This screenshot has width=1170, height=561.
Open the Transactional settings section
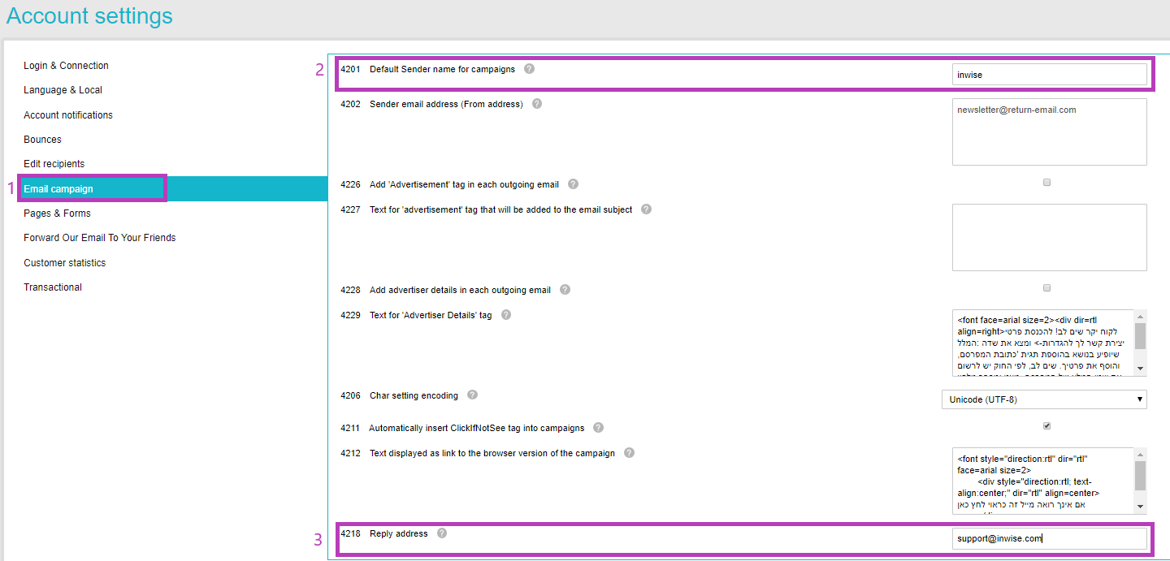(52, 287)
